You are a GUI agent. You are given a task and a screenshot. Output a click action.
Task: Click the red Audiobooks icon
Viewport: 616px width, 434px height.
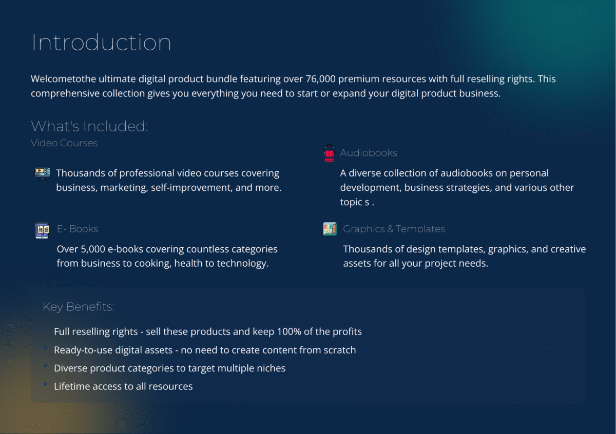[329, 153]
